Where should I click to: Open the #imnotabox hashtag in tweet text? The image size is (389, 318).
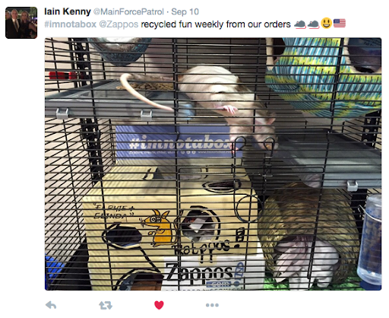[71, 24]
